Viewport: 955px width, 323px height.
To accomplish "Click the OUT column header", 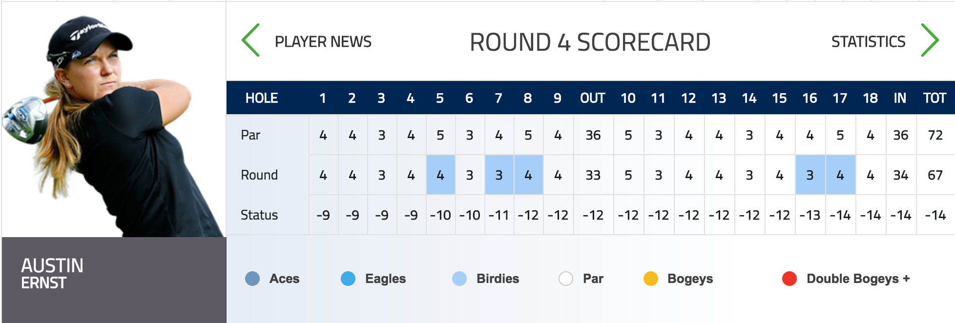I will tap(593, 98).
